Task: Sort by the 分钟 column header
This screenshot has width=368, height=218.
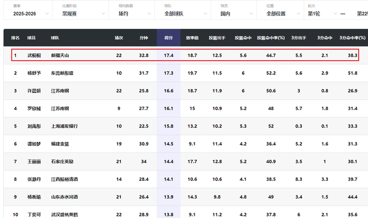Action: 144,38
